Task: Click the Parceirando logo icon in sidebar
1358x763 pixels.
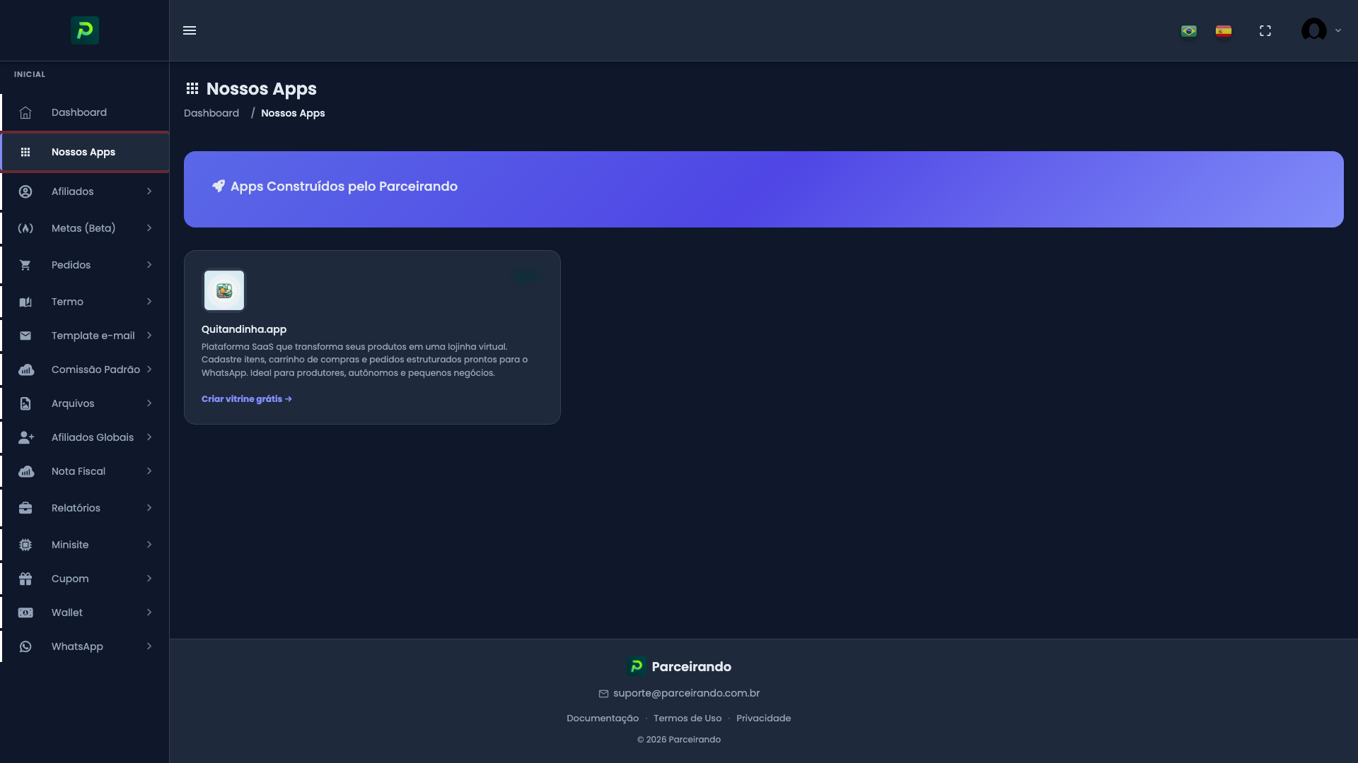Action: [84, 30]
